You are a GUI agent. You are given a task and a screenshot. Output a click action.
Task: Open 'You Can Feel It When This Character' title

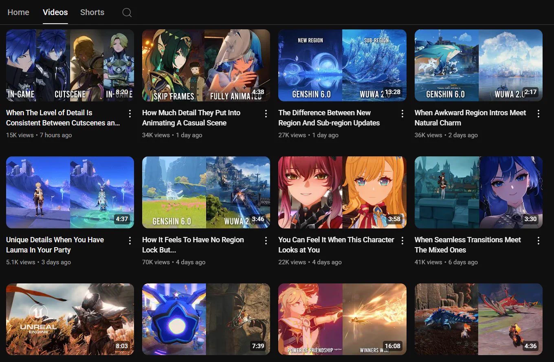tap(336, 245)
